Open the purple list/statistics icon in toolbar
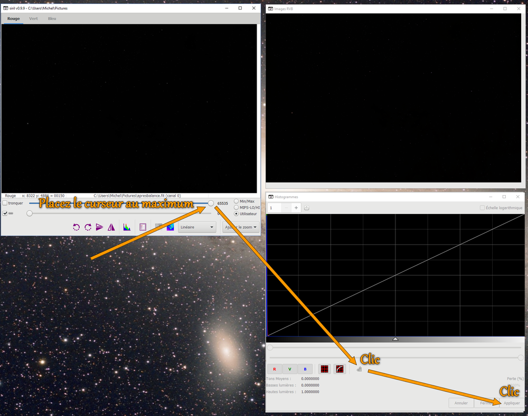The image size is (528, 416). [x=143, y=227]
